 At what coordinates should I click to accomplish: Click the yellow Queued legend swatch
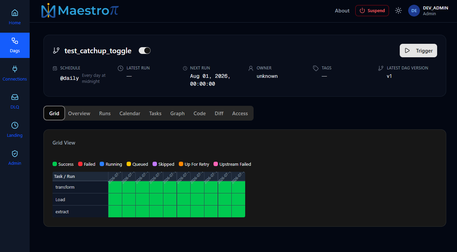(x=129, y=164)
